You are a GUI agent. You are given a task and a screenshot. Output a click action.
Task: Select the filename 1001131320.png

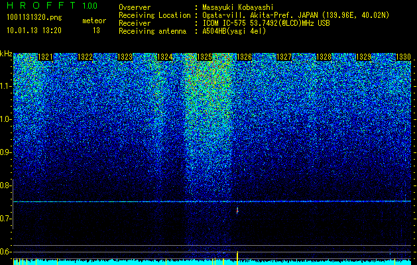pyautogui.click(x=34, y=18)
